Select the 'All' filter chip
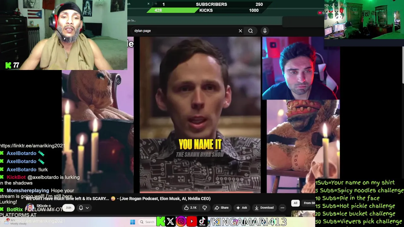404x227 pixels. click(295, 203)
